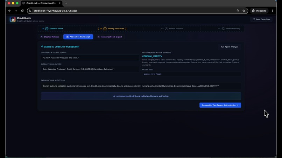Click the zoom magnifier icon in address bar
Viewport: 282px width, 158px height.
click(x=238, y=11)
